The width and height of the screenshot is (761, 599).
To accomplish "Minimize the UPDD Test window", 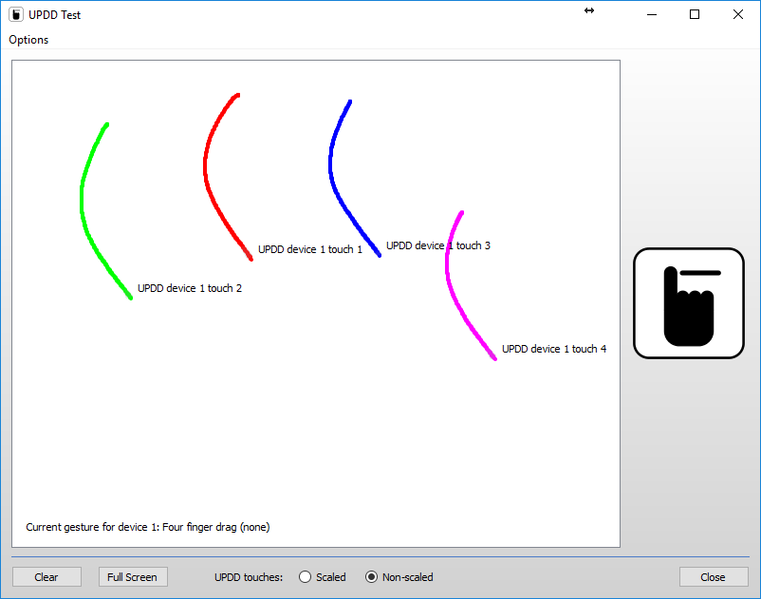I will 652,14.
